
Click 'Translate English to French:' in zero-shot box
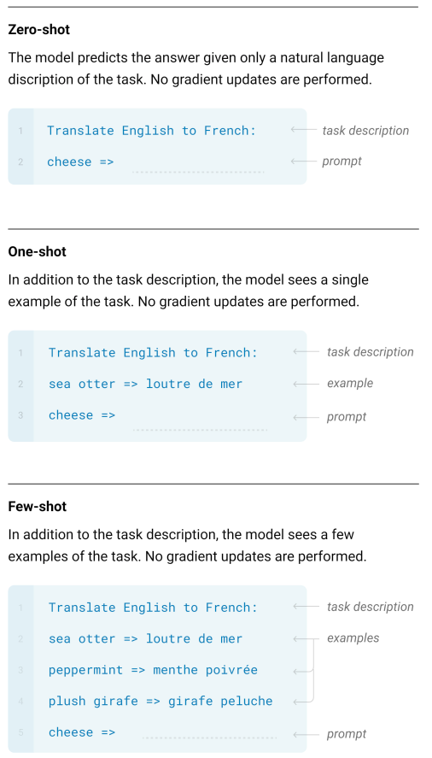pos(151,131)
